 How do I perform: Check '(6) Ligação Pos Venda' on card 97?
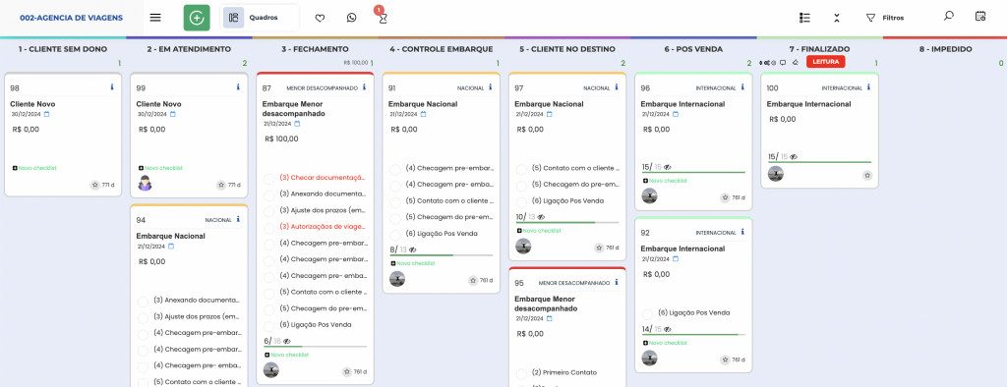pos(521,201)
